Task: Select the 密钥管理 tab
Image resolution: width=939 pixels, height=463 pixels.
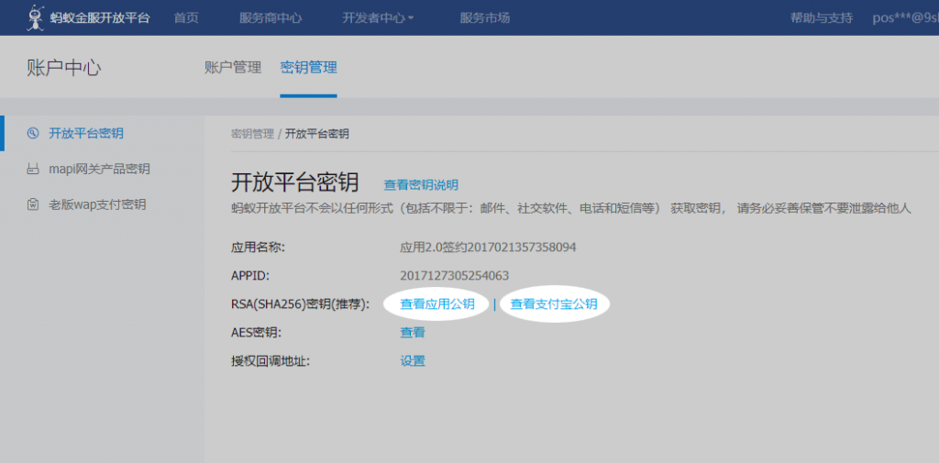Action: click(x=308, y=67)
